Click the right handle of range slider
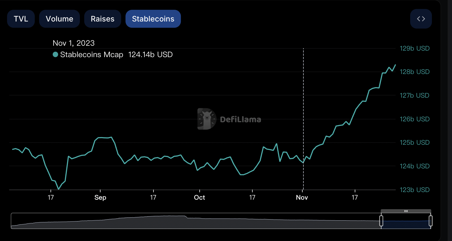This screenshot has width=452, height=241. (431, 221)
